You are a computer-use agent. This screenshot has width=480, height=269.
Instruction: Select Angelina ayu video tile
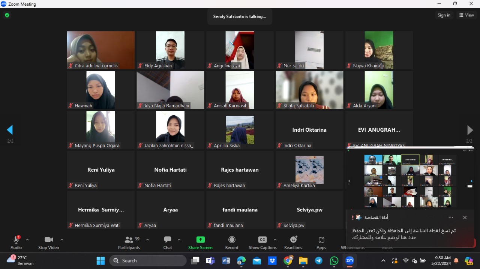pos(240,50)
